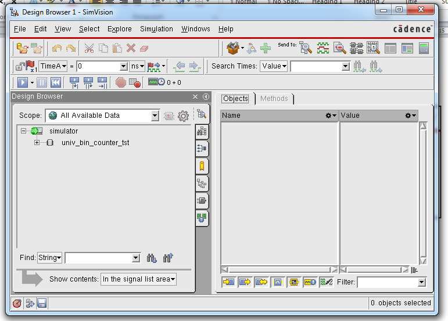
Task: Send to Design Browser tree icon
Action: coord(306,48)
